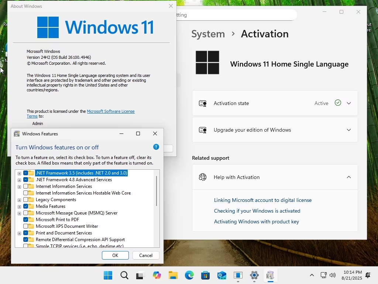Expand the .NET Framework 4.8 Advanced Services node
Viewport: 378px width, 284px height.
tap(19, 180)
